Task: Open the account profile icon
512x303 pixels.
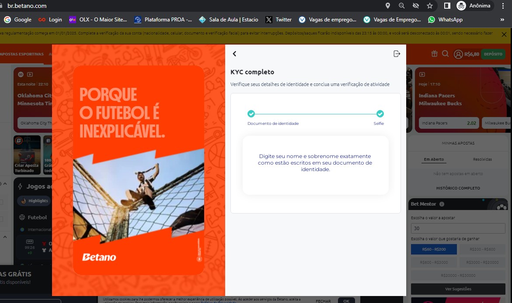Action: point(458,54)
